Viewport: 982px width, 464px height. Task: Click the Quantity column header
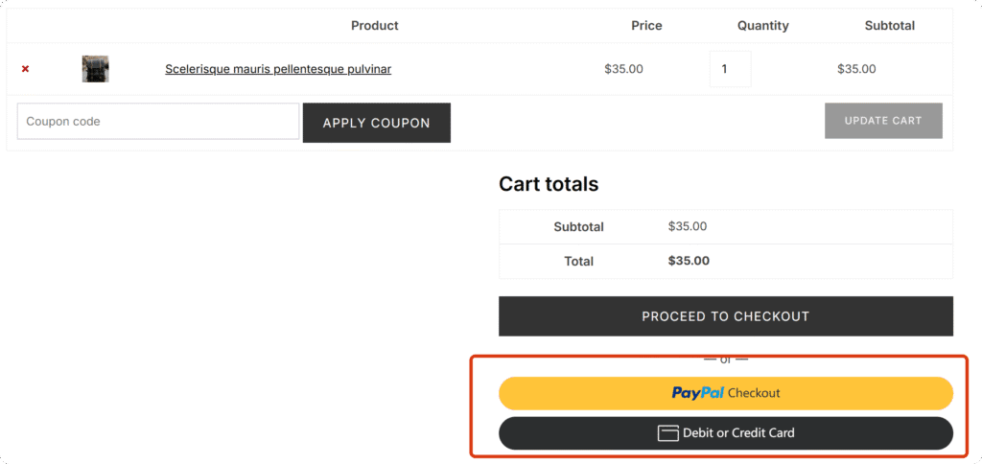point(762,26)
